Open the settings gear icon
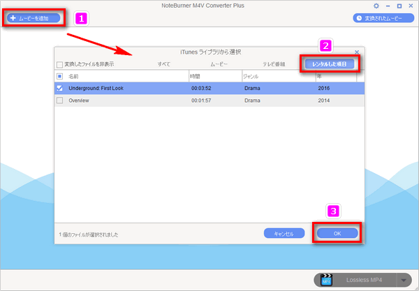This screenshot has height=291, width=419. click(x=376, y=6)
